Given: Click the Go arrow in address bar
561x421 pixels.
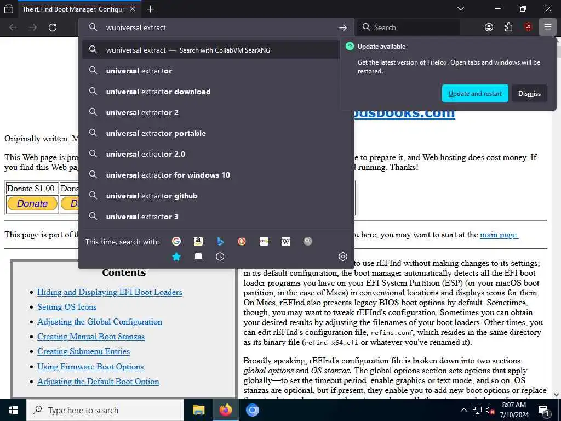Looking at the screenshot, I should [343, 27].
